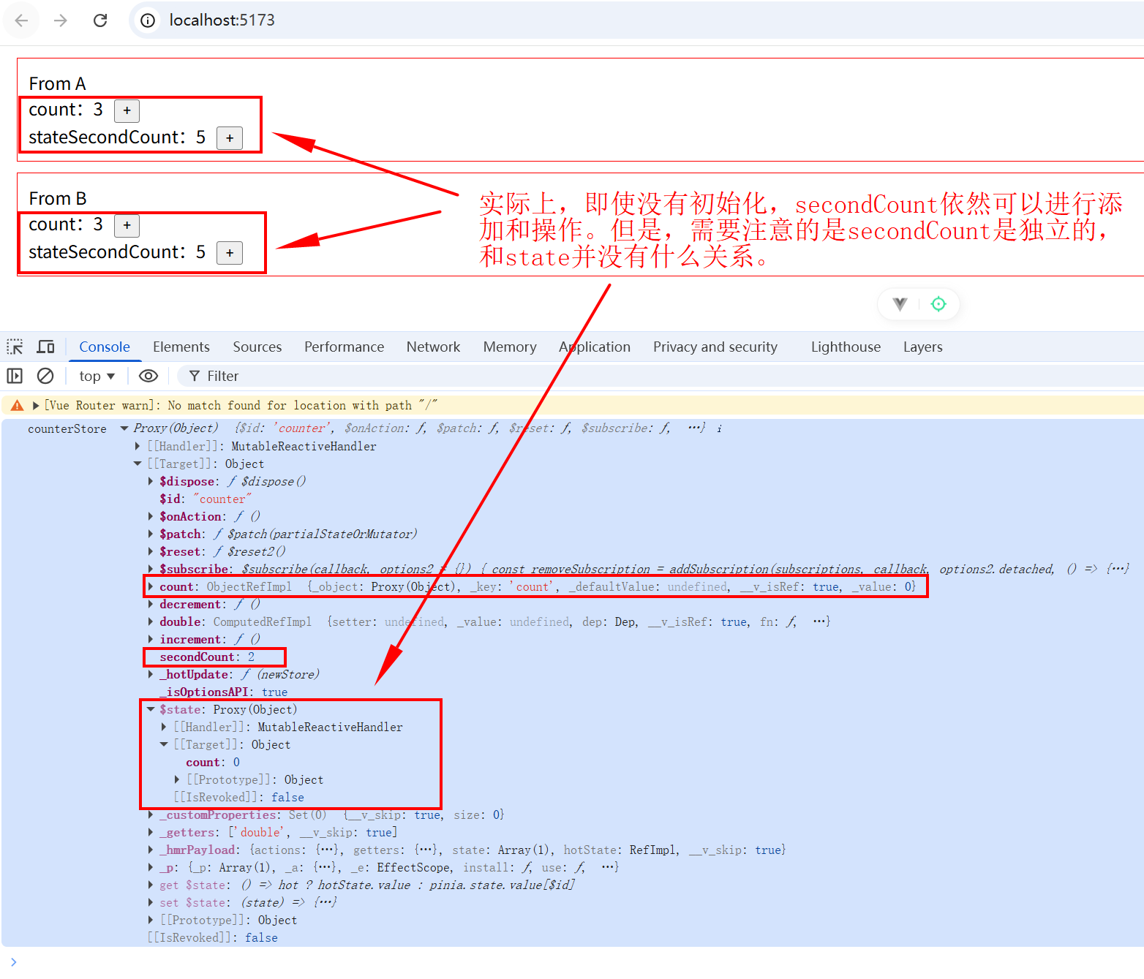Expand the count ObjectRefImpl entry

pos(151,586)
